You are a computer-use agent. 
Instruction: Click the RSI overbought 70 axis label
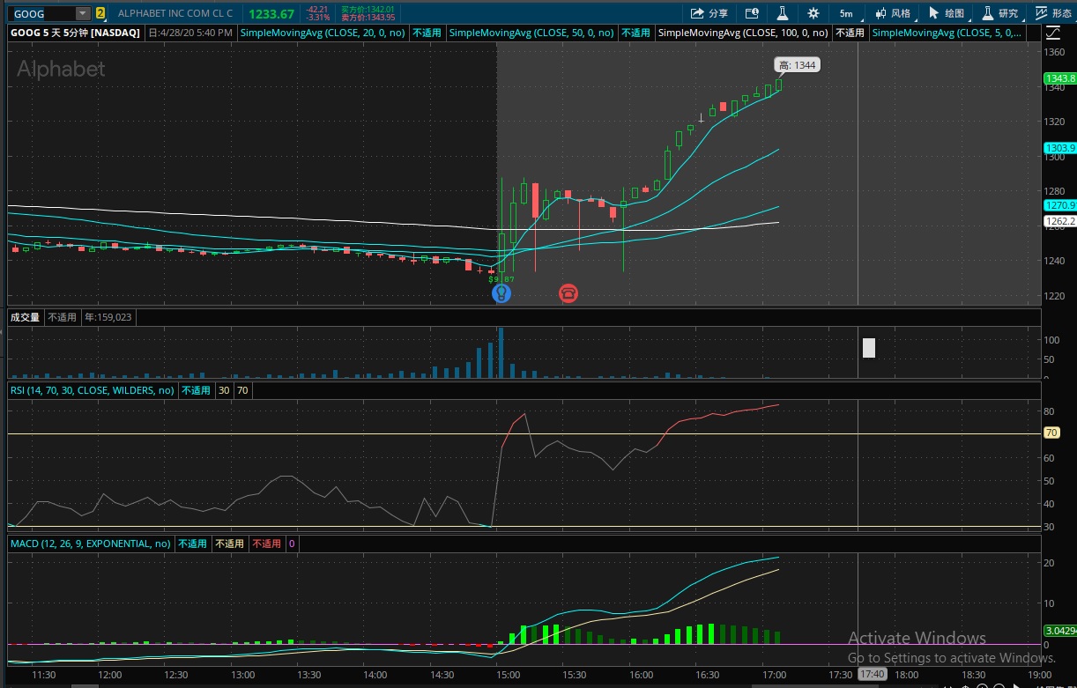point(1051,433)
